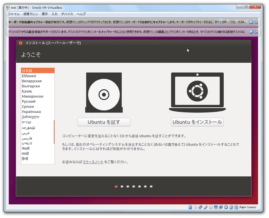
Task: Open the network adapter status icon
Action: coord(200,207)
